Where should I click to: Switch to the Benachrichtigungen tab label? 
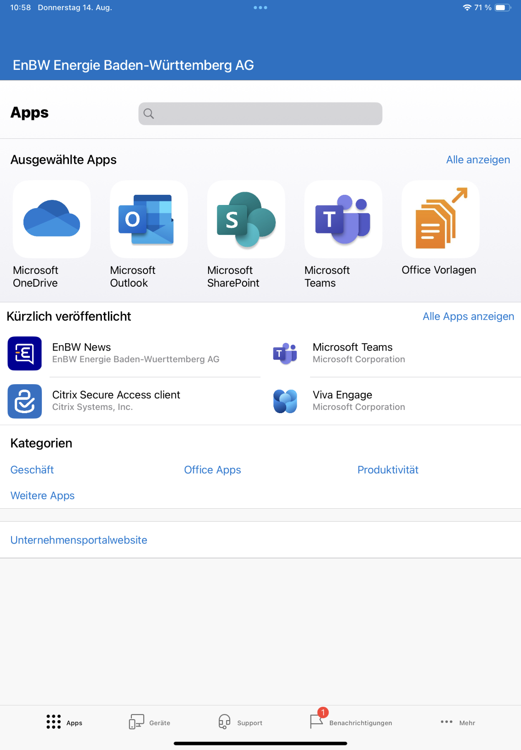(x=361, y=723)
